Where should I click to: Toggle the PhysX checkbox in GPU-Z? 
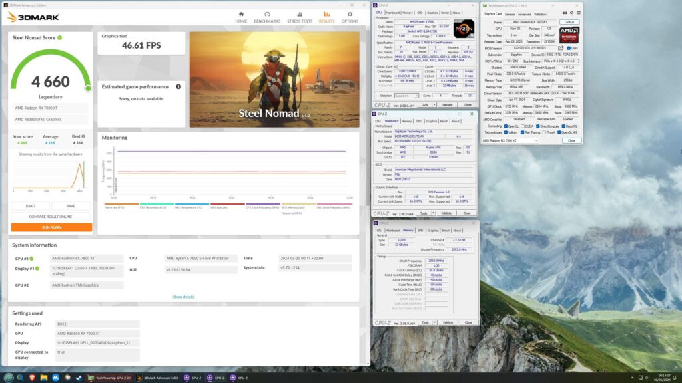click(544, 132)
